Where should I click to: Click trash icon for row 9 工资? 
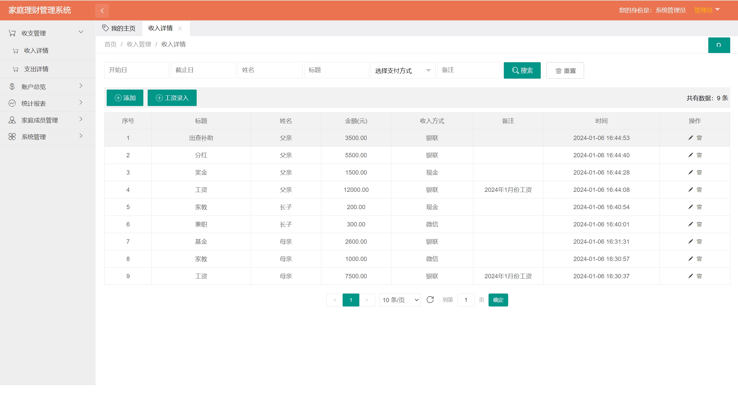[699, 276]
